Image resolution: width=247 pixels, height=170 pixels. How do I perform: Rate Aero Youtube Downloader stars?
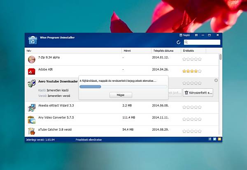click(192, 83)
